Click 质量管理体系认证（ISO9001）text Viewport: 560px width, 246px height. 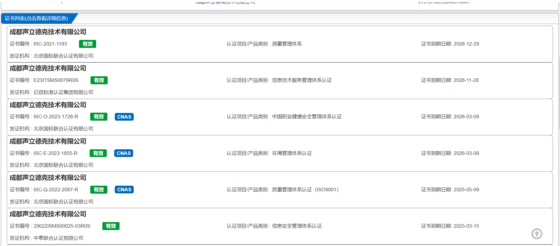click(x=305, y=190)
